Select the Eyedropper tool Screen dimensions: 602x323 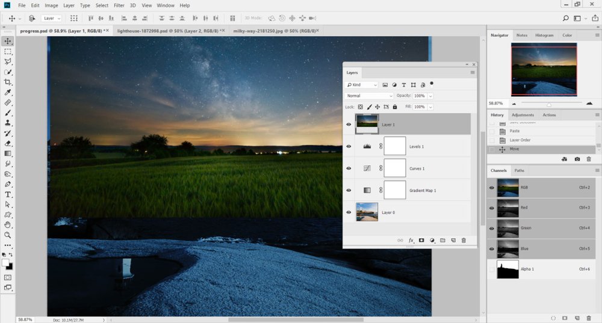tap(8, 92)
